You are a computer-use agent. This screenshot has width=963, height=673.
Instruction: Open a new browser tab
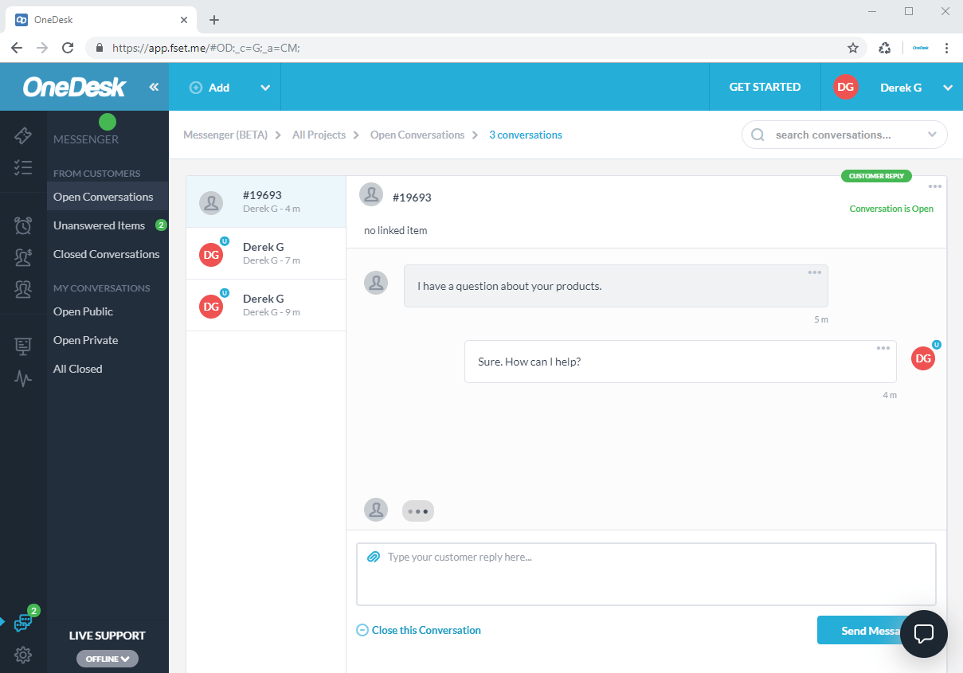tap(213, 20)
